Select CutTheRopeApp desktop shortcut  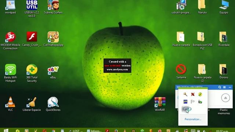pyautogui.click(x=53, y=39)
